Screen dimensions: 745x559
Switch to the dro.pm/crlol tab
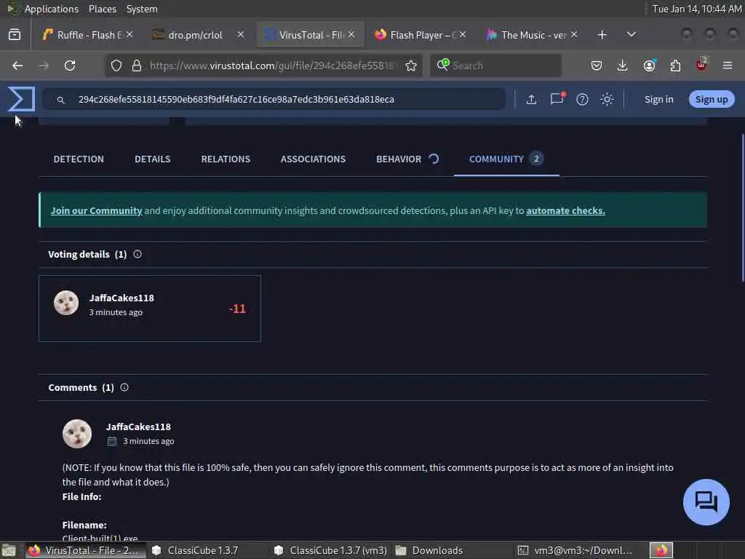pyautogui.click(x=195, y=35)
